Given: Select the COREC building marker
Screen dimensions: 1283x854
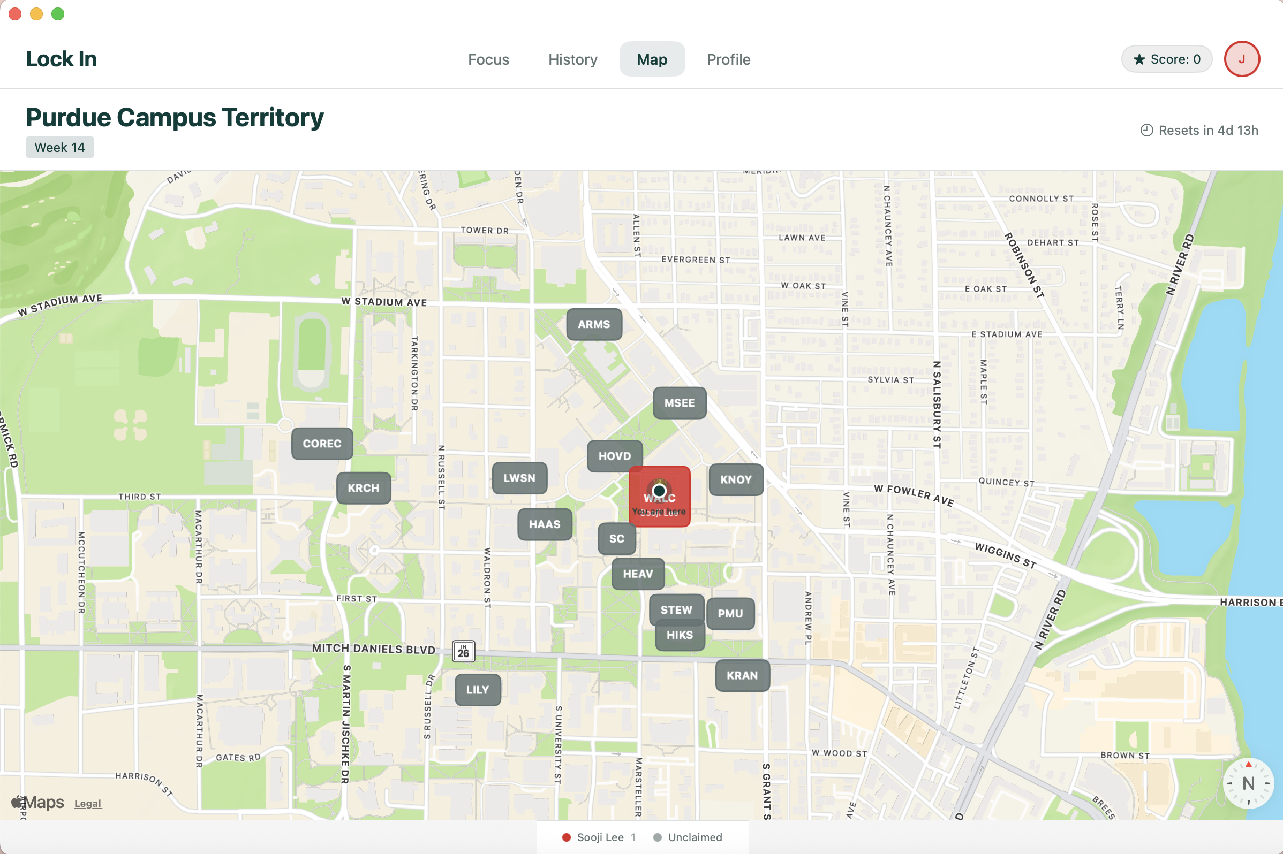Looking at the screenshot, I should point(322,444).
